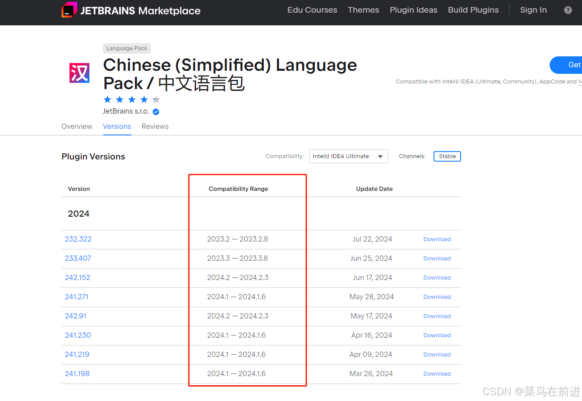Open Themes in top navigation
The height and width of the screenshot is (401, 582).
363,10
